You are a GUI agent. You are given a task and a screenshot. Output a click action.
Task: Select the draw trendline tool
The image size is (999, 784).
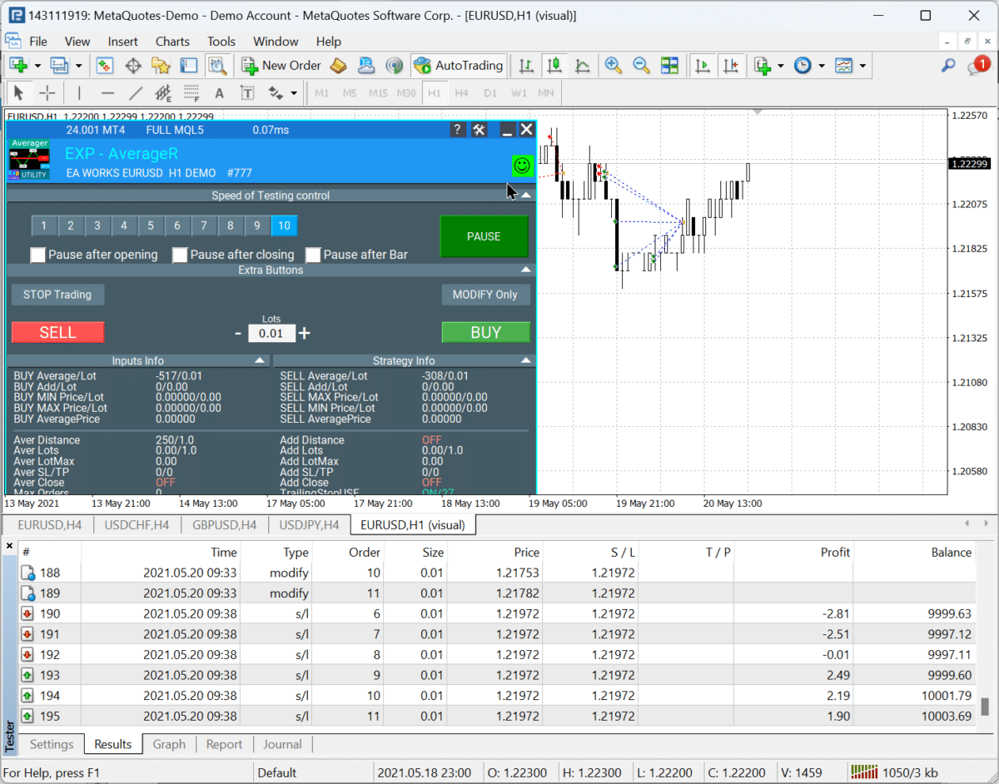tap(136, 92)
